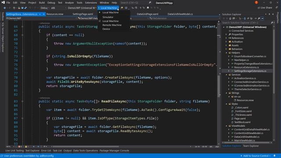
Task: Collapse the code block at line 66
Action: [x=22, y=26]
